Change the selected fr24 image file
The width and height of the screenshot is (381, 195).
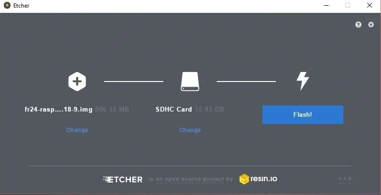pyautogui.click(x=77, y=130)
